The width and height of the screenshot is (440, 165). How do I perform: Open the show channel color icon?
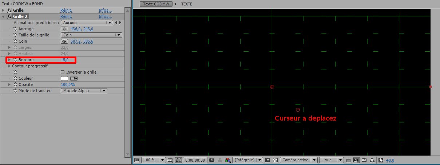[x=228, y=160]
